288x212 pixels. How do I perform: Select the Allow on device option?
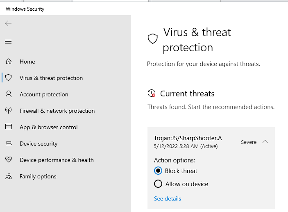[158, 184]
